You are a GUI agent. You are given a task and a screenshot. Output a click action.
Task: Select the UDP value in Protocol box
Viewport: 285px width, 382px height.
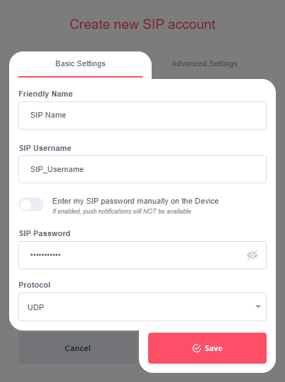35,307
